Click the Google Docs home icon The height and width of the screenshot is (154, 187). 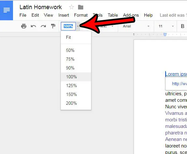tap(7, 10)
